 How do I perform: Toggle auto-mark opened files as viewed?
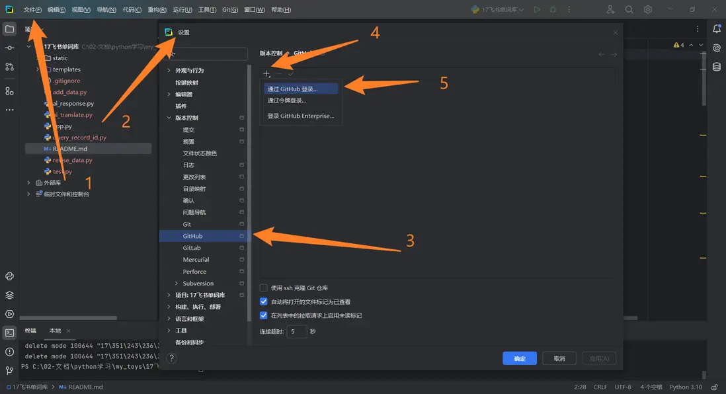click(x=263, y=302)
